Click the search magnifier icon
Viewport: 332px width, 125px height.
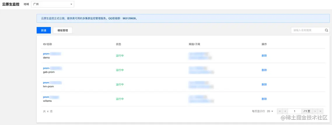click(x=326, y=30)
